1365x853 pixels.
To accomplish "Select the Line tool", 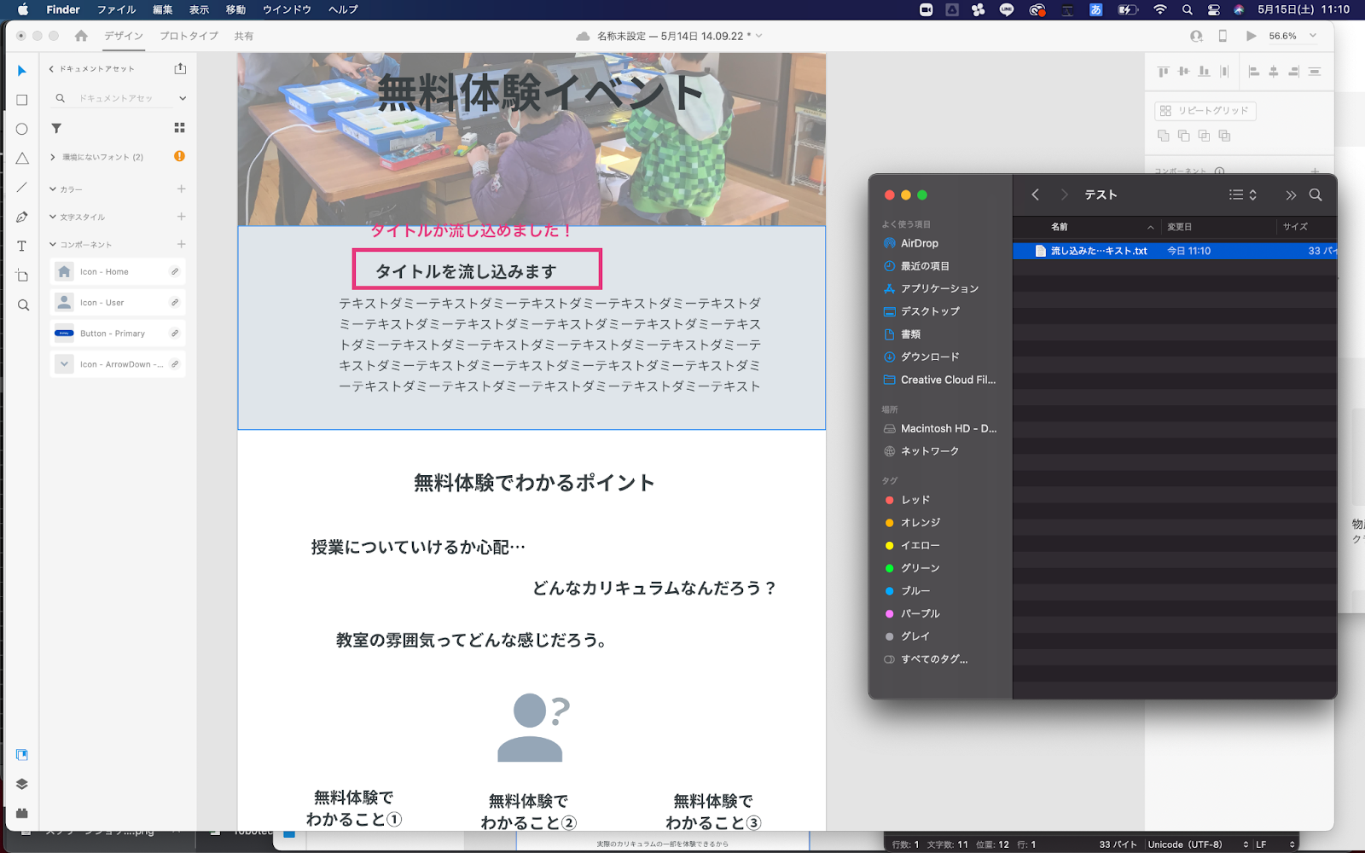I will [x=22, y=188].
